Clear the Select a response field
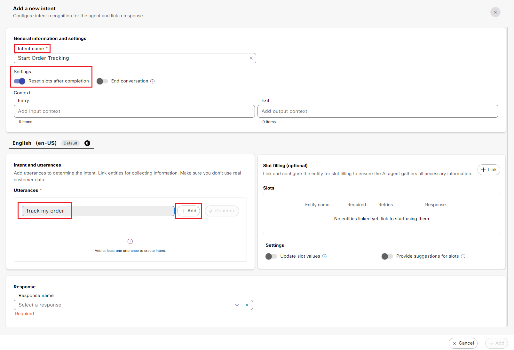514x350 pixels. pos(247,305)
